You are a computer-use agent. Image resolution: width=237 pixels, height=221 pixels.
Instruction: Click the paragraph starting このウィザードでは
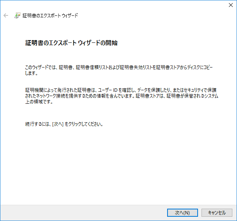pos(119,70)
